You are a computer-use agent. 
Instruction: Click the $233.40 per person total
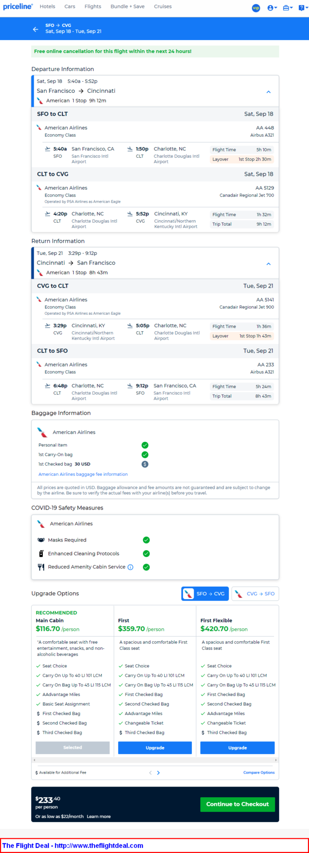(x=48, y=799)
